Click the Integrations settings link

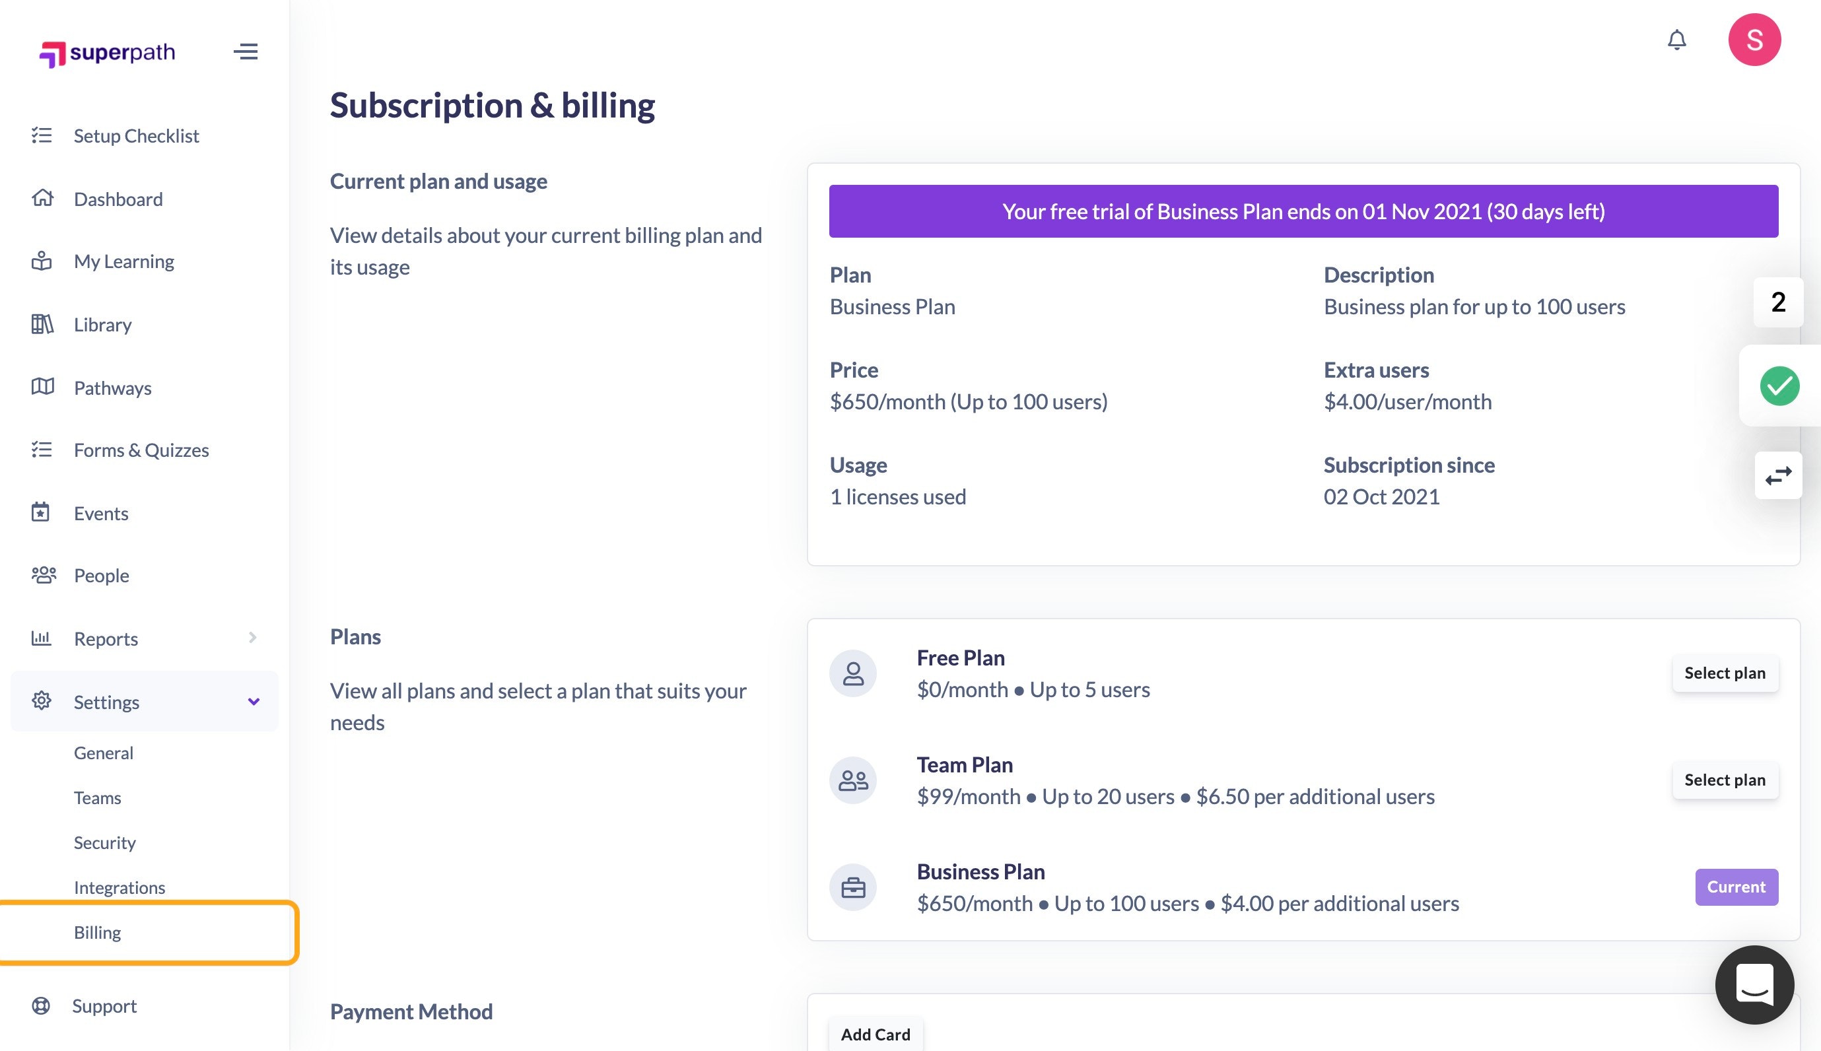[x=120, y=887]
